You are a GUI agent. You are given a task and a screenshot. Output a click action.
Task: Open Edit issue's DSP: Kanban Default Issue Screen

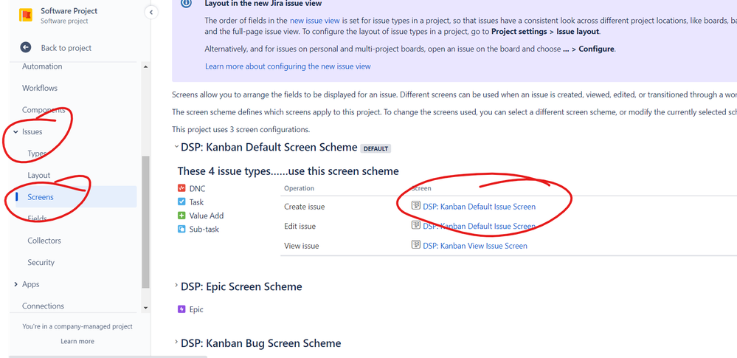(x=479, y=227)
